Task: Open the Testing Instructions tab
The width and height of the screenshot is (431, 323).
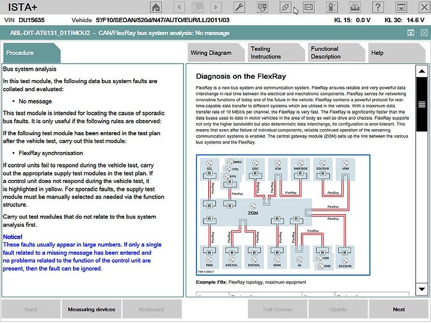Action: coord(276,53)
